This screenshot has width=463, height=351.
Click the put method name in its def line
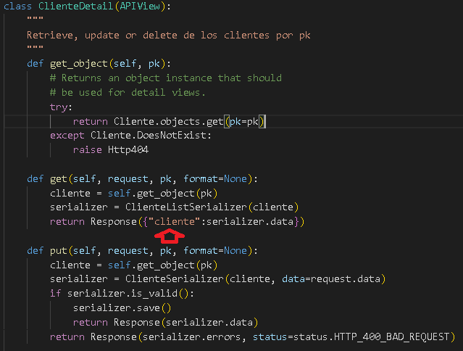coord(59,251)
